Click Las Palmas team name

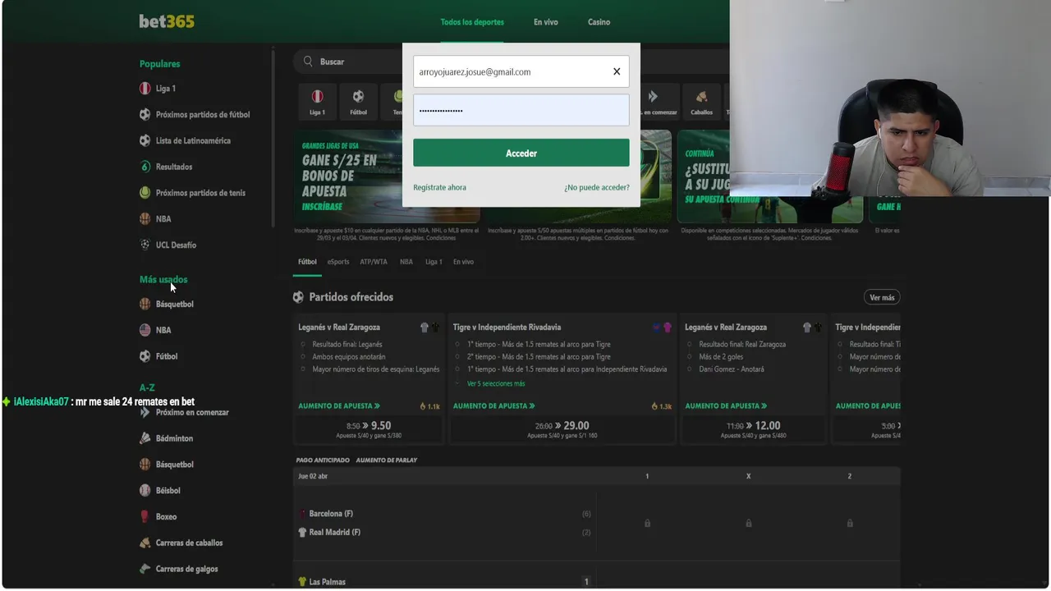(x=327, y=582)
